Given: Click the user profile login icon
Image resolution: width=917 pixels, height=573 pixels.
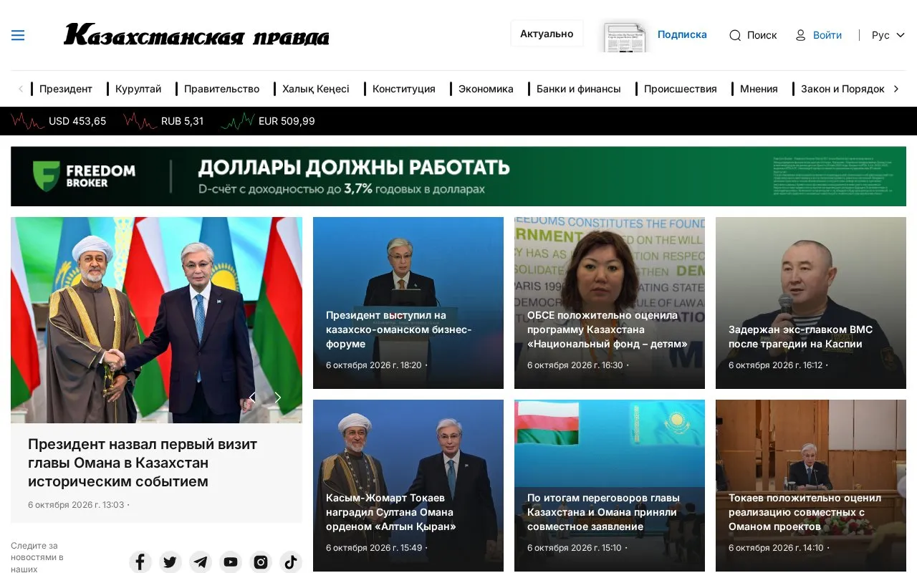Looking at the screenshot, I should [801, 35].
